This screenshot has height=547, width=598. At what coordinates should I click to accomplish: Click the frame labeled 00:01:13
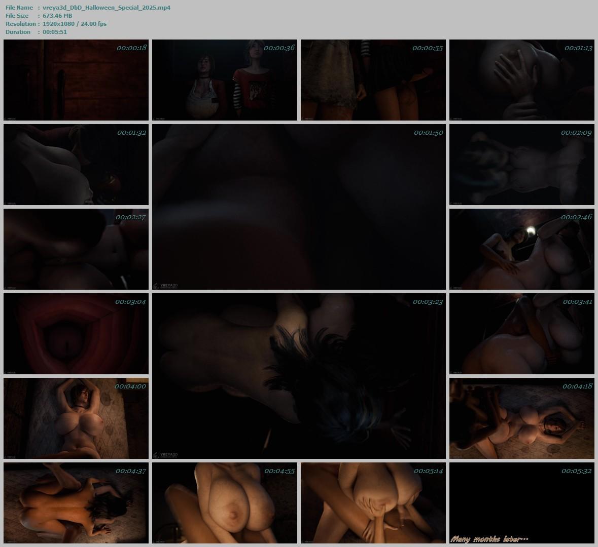point(521,80)
